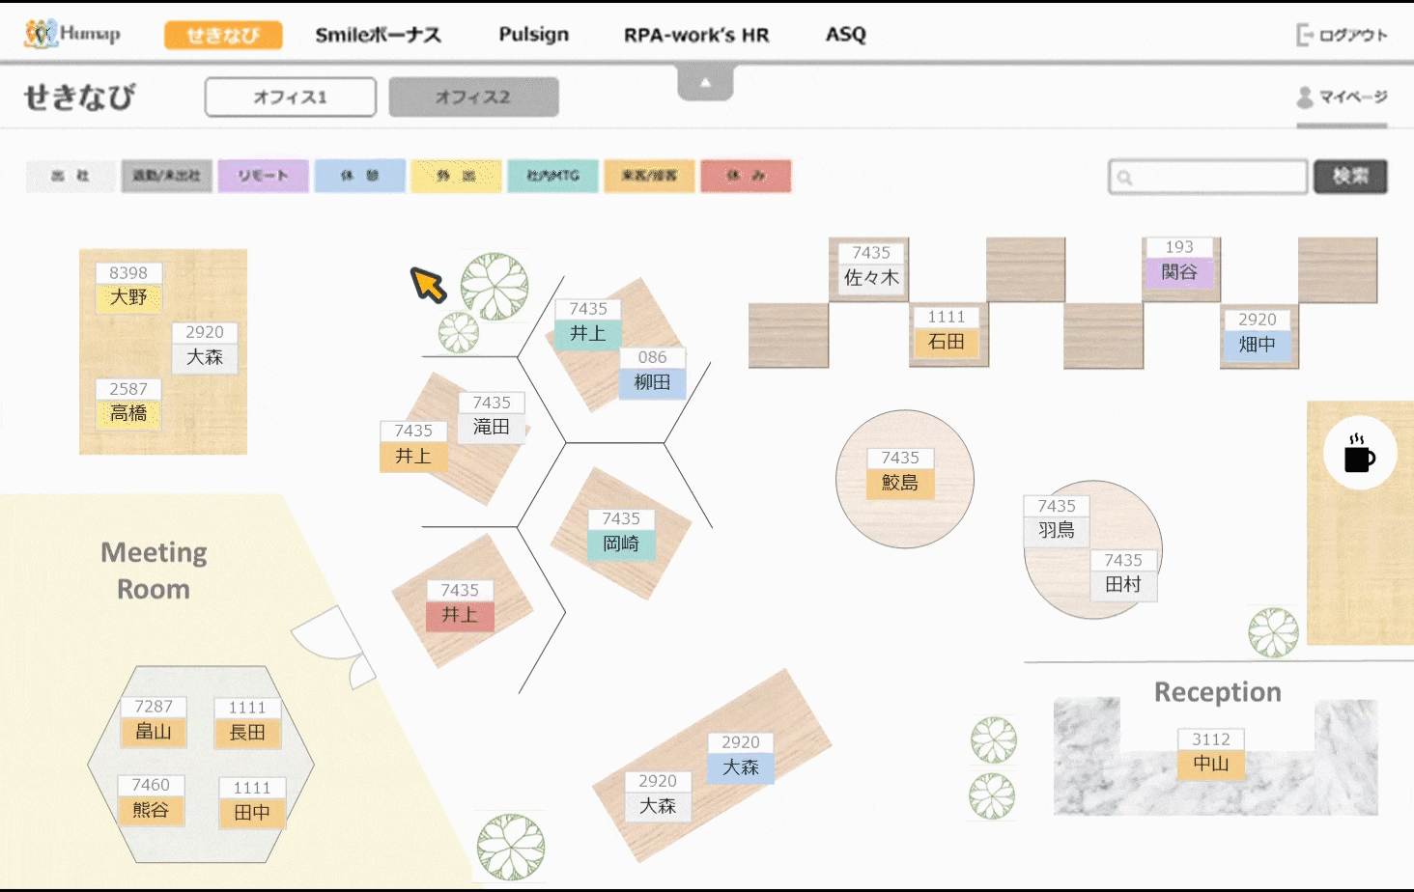Toggle the red 休み status filter
This screenshot has height=892, width=1414.
click(x=746, y=176)
